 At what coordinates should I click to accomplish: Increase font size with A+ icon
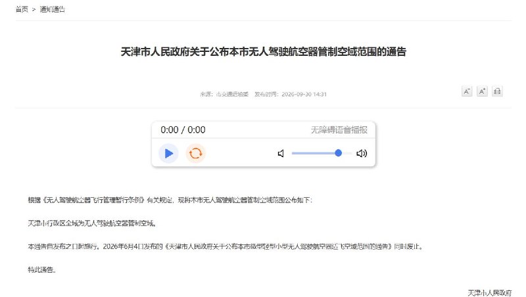tap(482, 91)
